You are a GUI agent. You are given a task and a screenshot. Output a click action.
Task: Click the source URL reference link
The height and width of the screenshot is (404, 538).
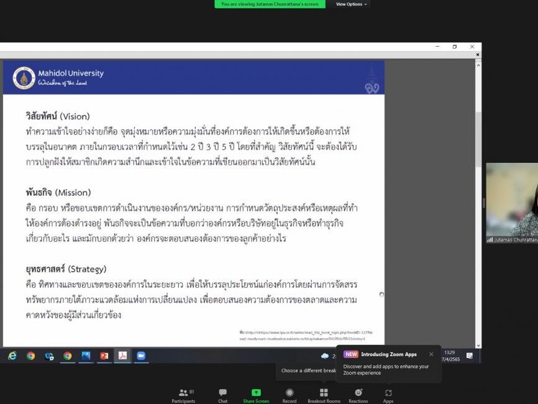(x=301, y=336)
